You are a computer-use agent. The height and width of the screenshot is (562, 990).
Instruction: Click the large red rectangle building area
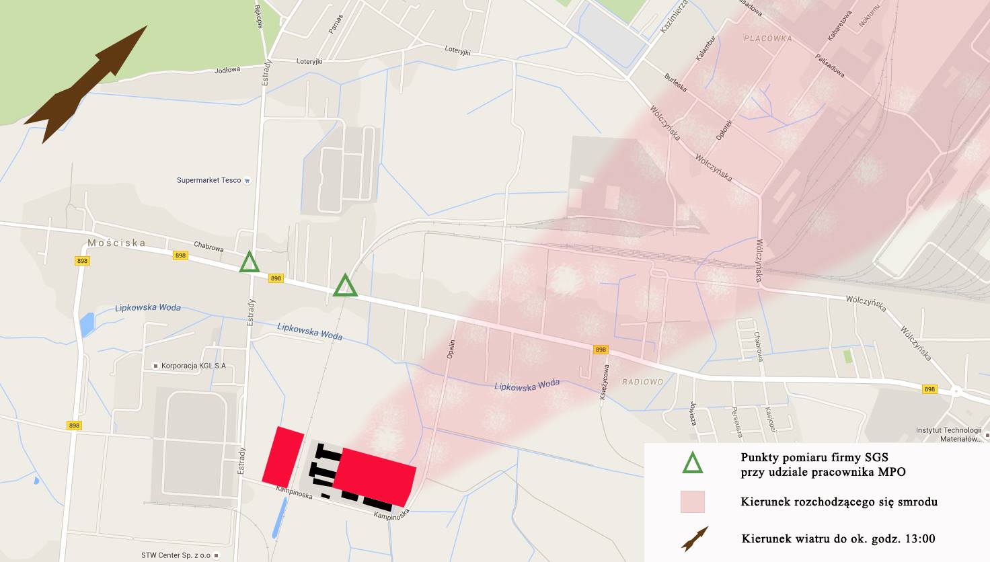pos(375,477)
